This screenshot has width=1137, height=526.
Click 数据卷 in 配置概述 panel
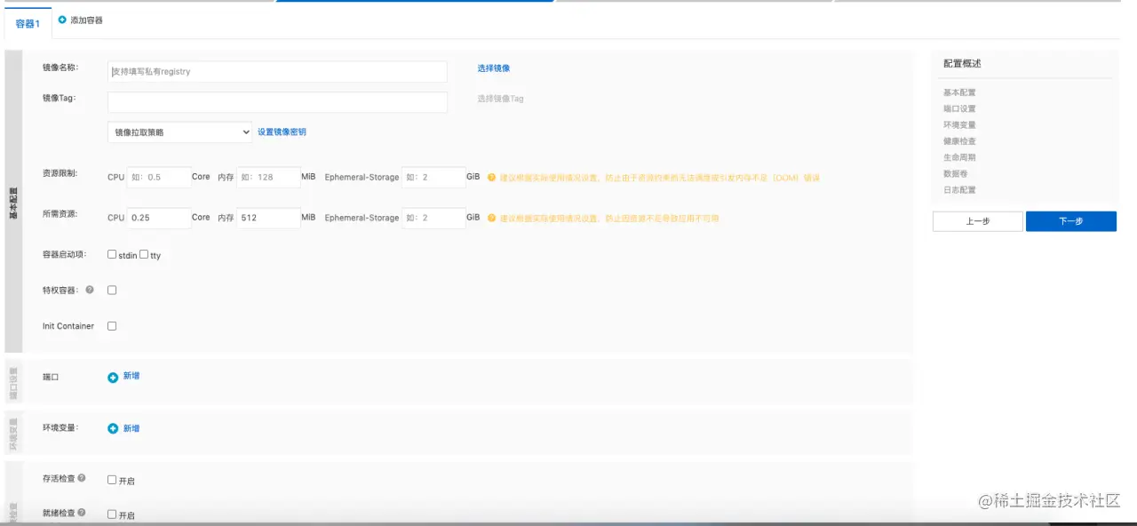956,174
